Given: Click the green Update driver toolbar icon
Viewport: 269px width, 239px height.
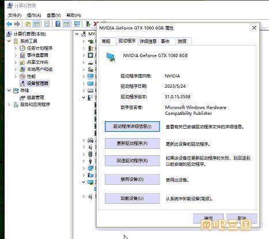Looking at the screenshot, I should coord(88,24).
